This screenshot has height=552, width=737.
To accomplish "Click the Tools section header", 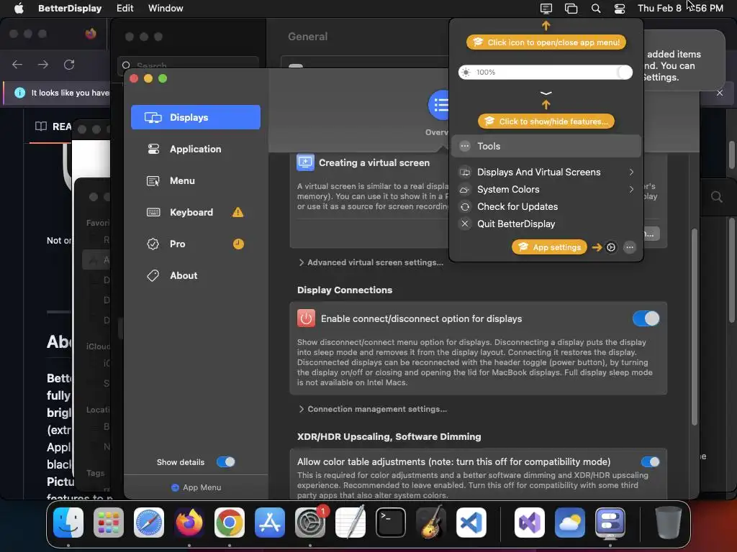I will [x=546, y=147].
